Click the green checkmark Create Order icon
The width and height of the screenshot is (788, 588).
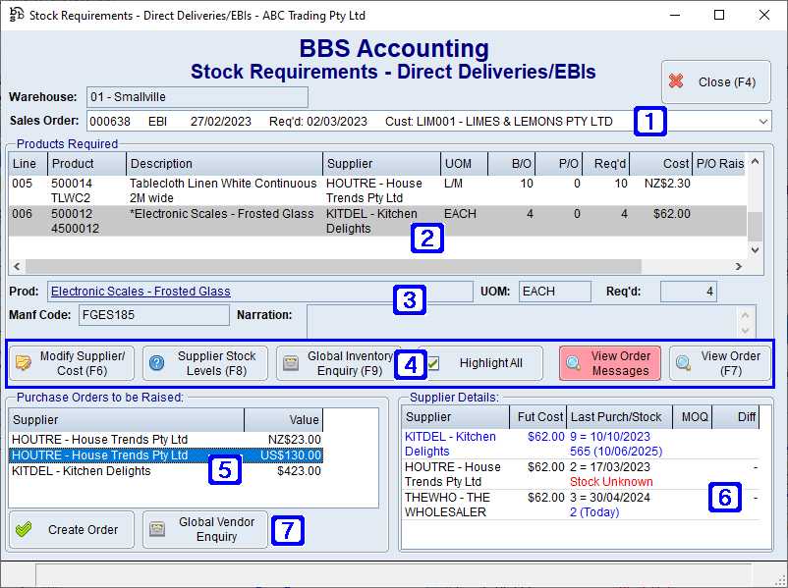coord(27,529)
